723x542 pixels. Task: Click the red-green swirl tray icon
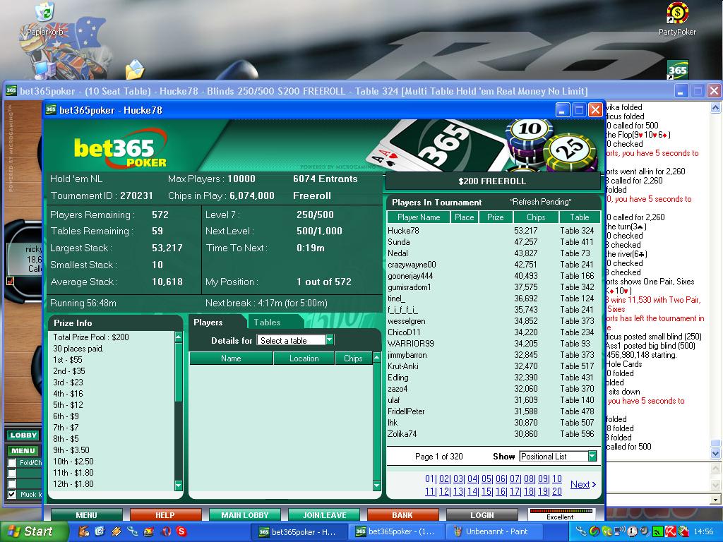point(594,531)
